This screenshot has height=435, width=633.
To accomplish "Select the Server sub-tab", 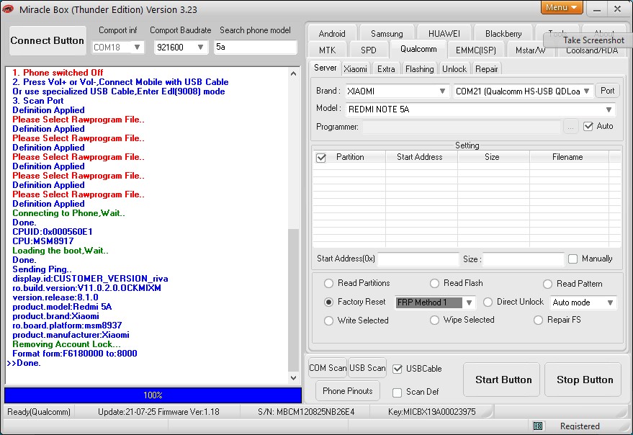I will click(325, 68).
